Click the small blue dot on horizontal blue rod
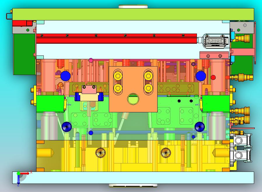262x192 pixels. pos(91,133)
